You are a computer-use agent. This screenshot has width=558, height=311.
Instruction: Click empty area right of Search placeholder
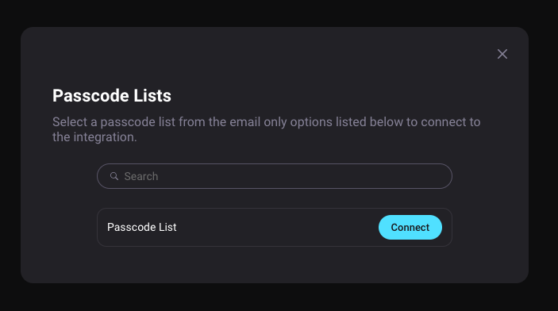302,176
